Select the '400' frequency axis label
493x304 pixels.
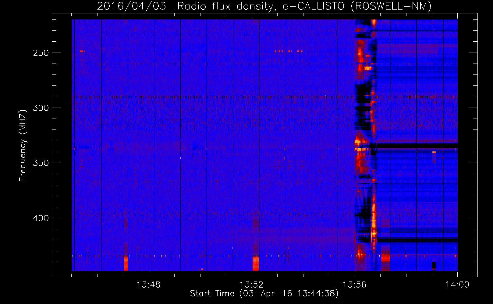pyautogui.click(x=41, y=218)
